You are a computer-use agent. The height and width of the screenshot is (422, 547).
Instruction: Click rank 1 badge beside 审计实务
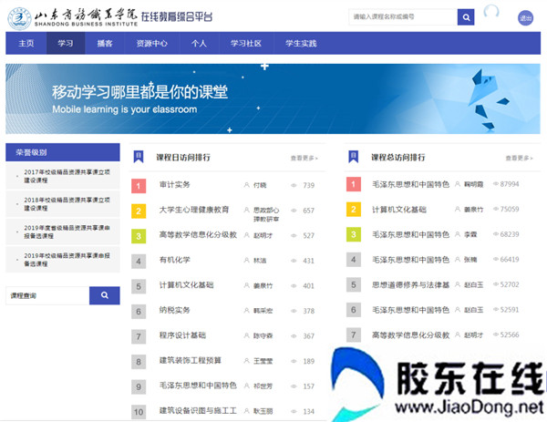(139, 186)
